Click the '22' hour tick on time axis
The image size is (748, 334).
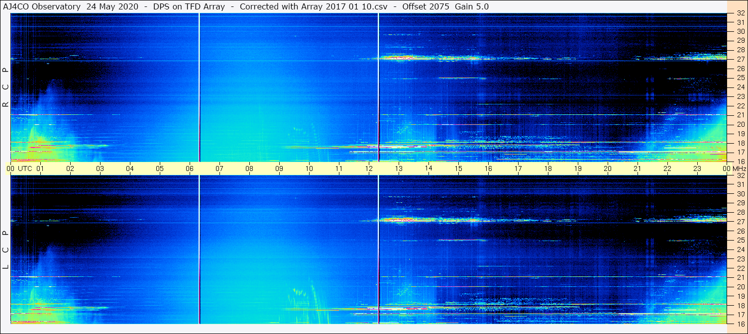(x=667, y=168)
